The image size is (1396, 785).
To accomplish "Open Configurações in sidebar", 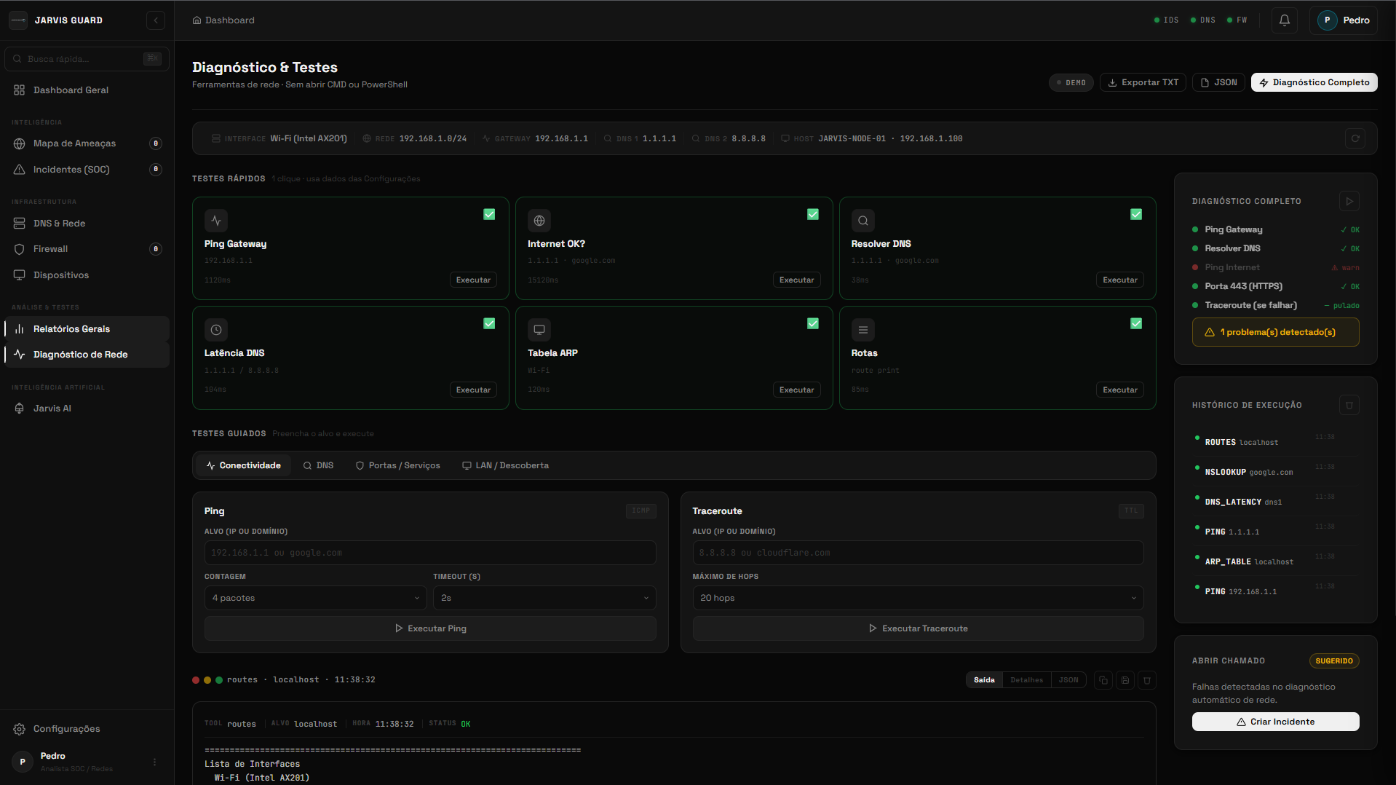I will tap(87, 729).
